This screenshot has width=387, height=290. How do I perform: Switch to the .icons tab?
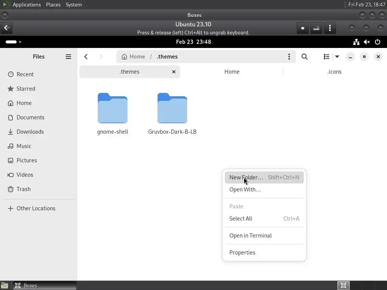point(334,72)
